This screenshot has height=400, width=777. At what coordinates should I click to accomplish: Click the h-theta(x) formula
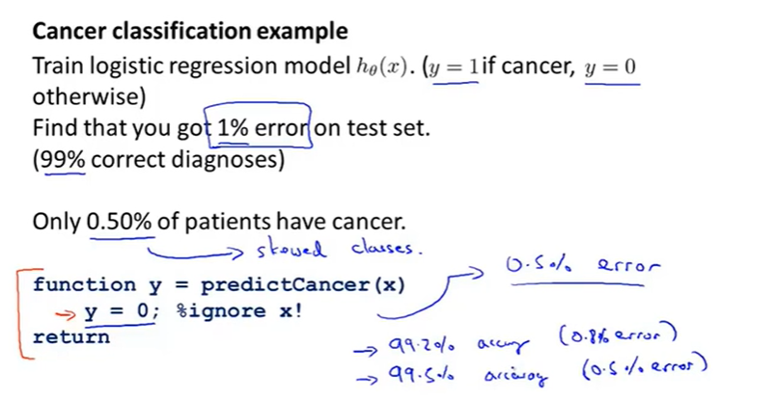[x=384, y=67]
